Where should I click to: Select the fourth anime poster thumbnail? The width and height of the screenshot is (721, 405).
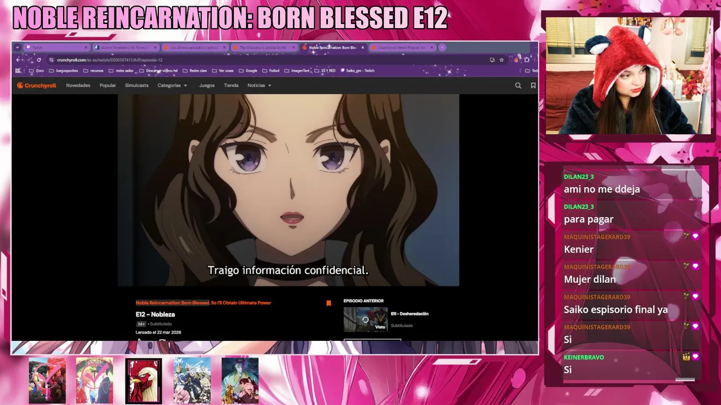192,381
